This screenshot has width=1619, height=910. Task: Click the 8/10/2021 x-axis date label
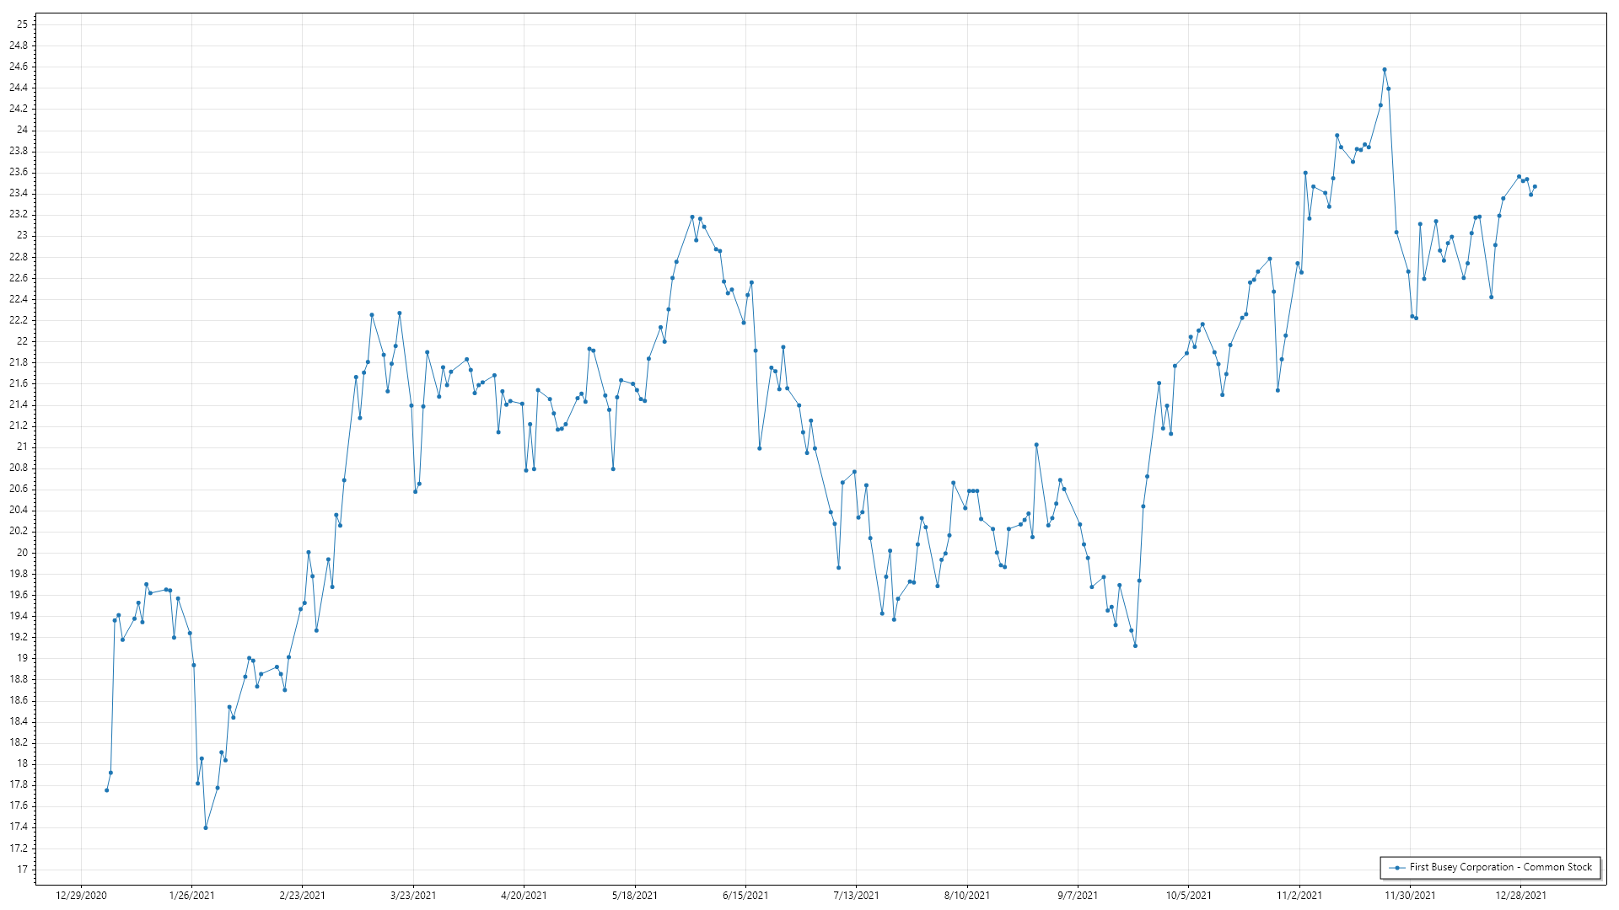[x=967, y=896]
